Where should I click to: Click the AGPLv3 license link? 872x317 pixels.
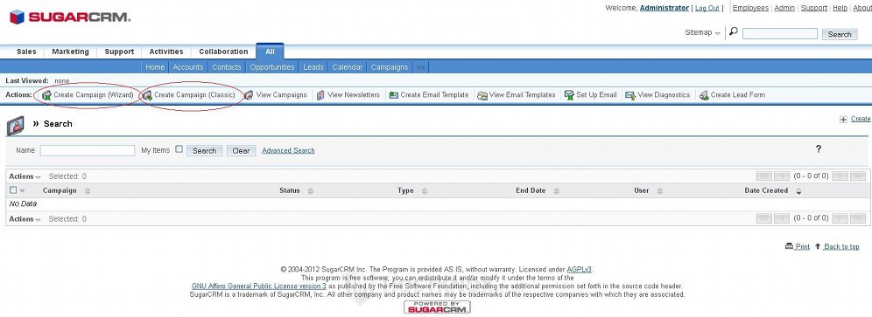point(580,269)
